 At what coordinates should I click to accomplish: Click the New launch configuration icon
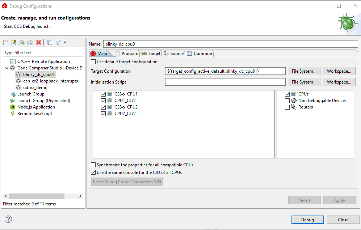5,43
